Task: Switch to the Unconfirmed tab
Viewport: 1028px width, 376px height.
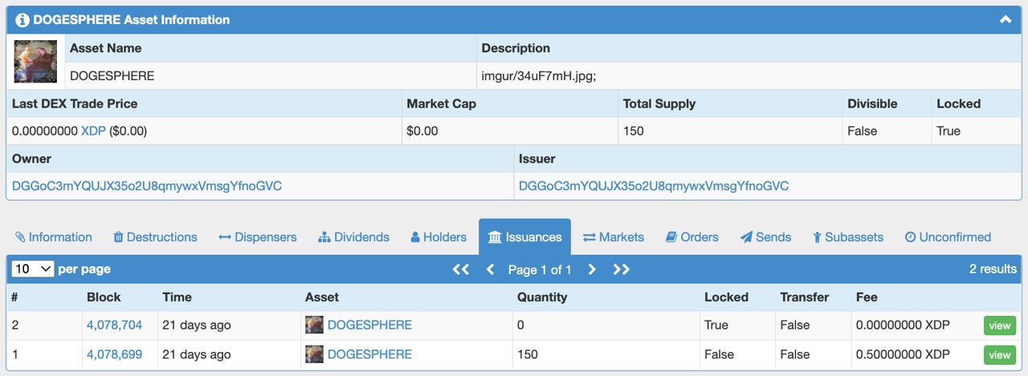Action: click(948, 237)
